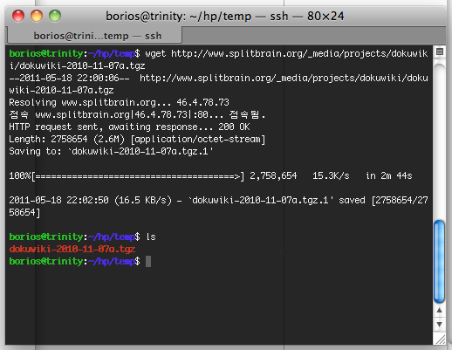Click the '15.3K/s' speed value
The width and height of the screenshot is (452, 350).
(x=331, y=176)
